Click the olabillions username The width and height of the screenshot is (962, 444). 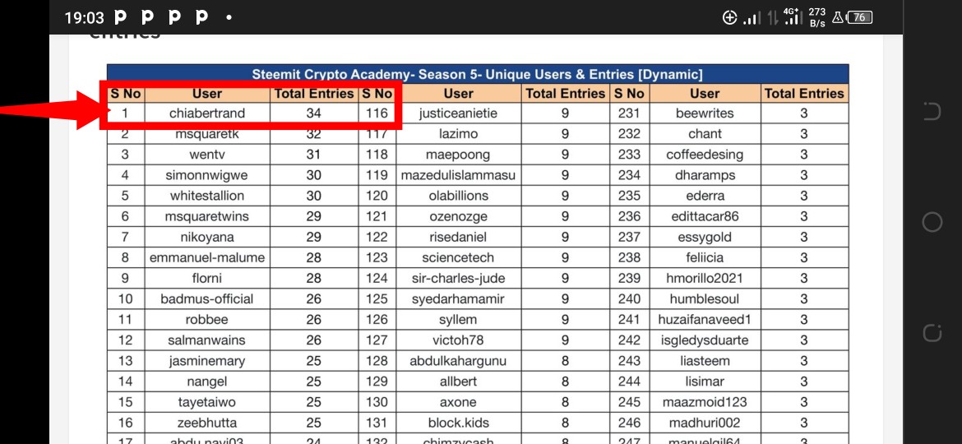(x=458, y=196)
